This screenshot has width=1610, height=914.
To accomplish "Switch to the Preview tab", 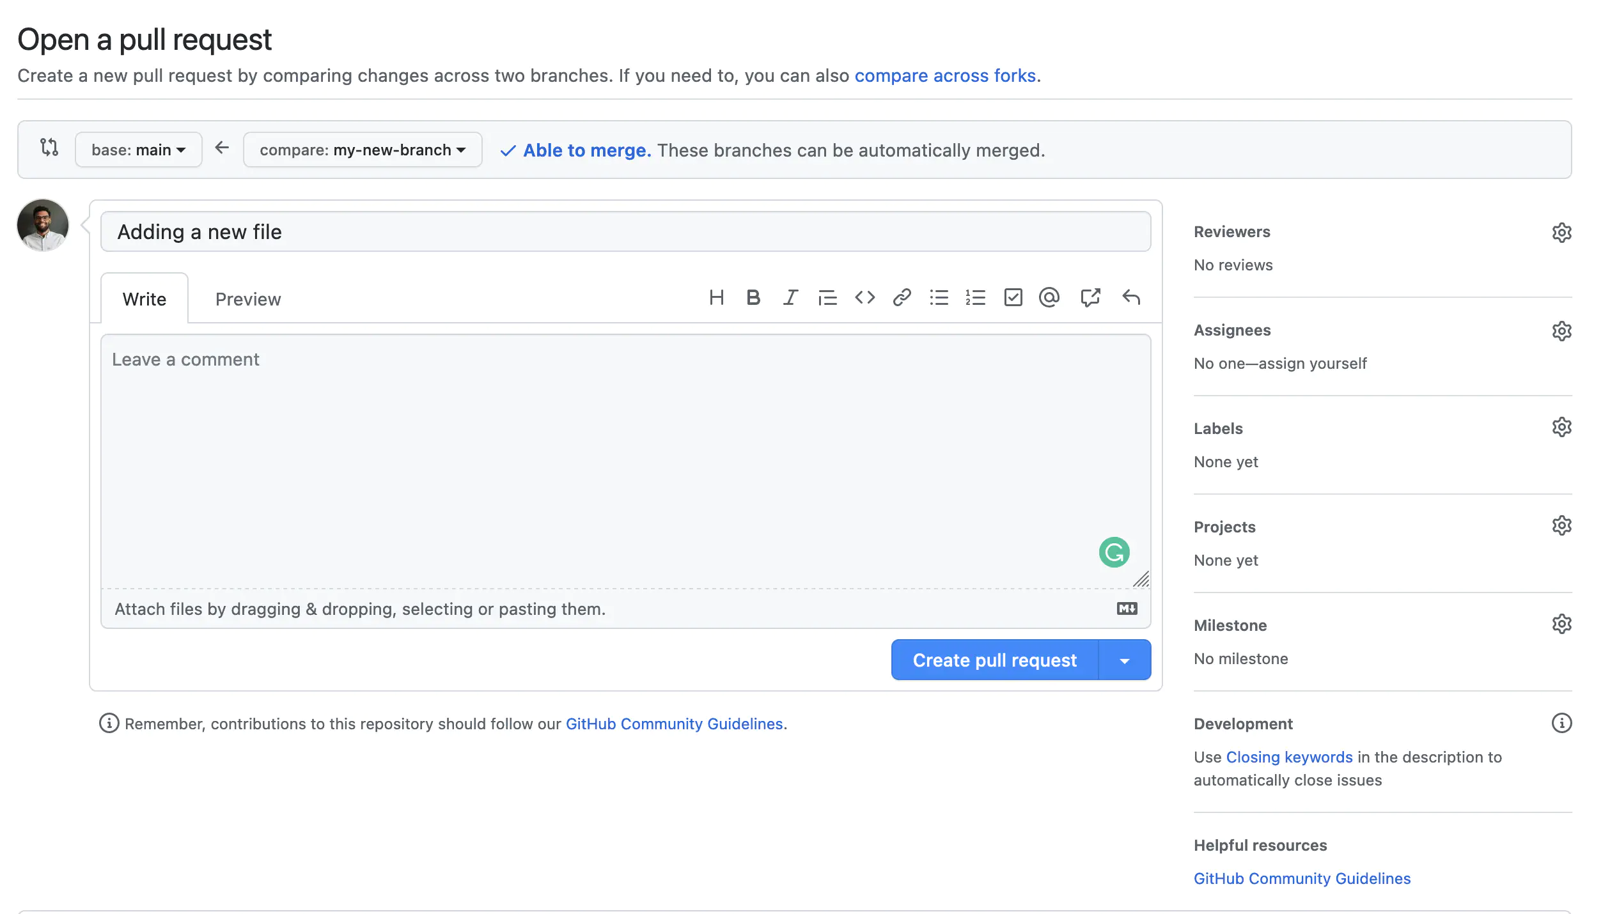I will (x=248, y=299).
